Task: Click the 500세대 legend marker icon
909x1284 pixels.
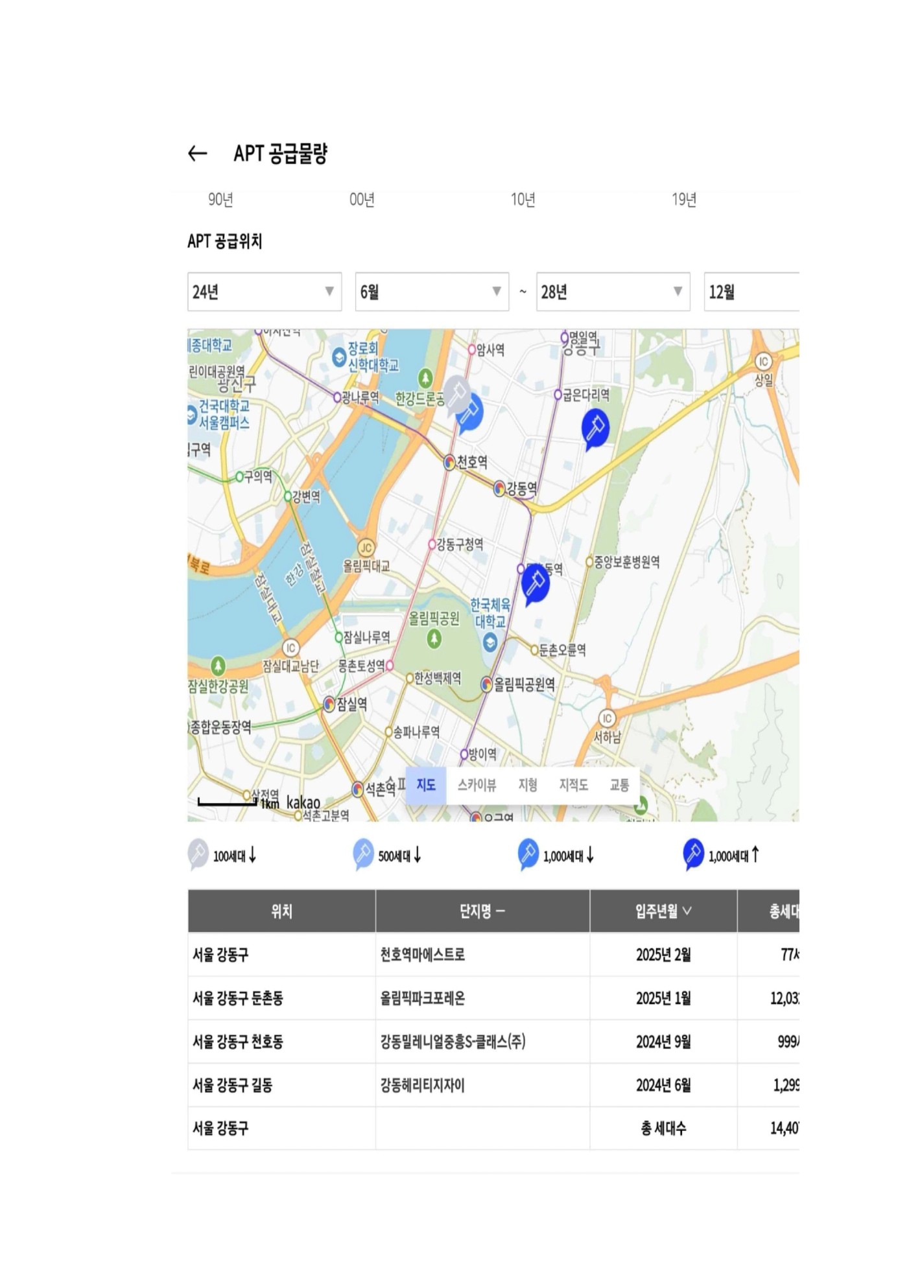Action: tap(363, 854)
